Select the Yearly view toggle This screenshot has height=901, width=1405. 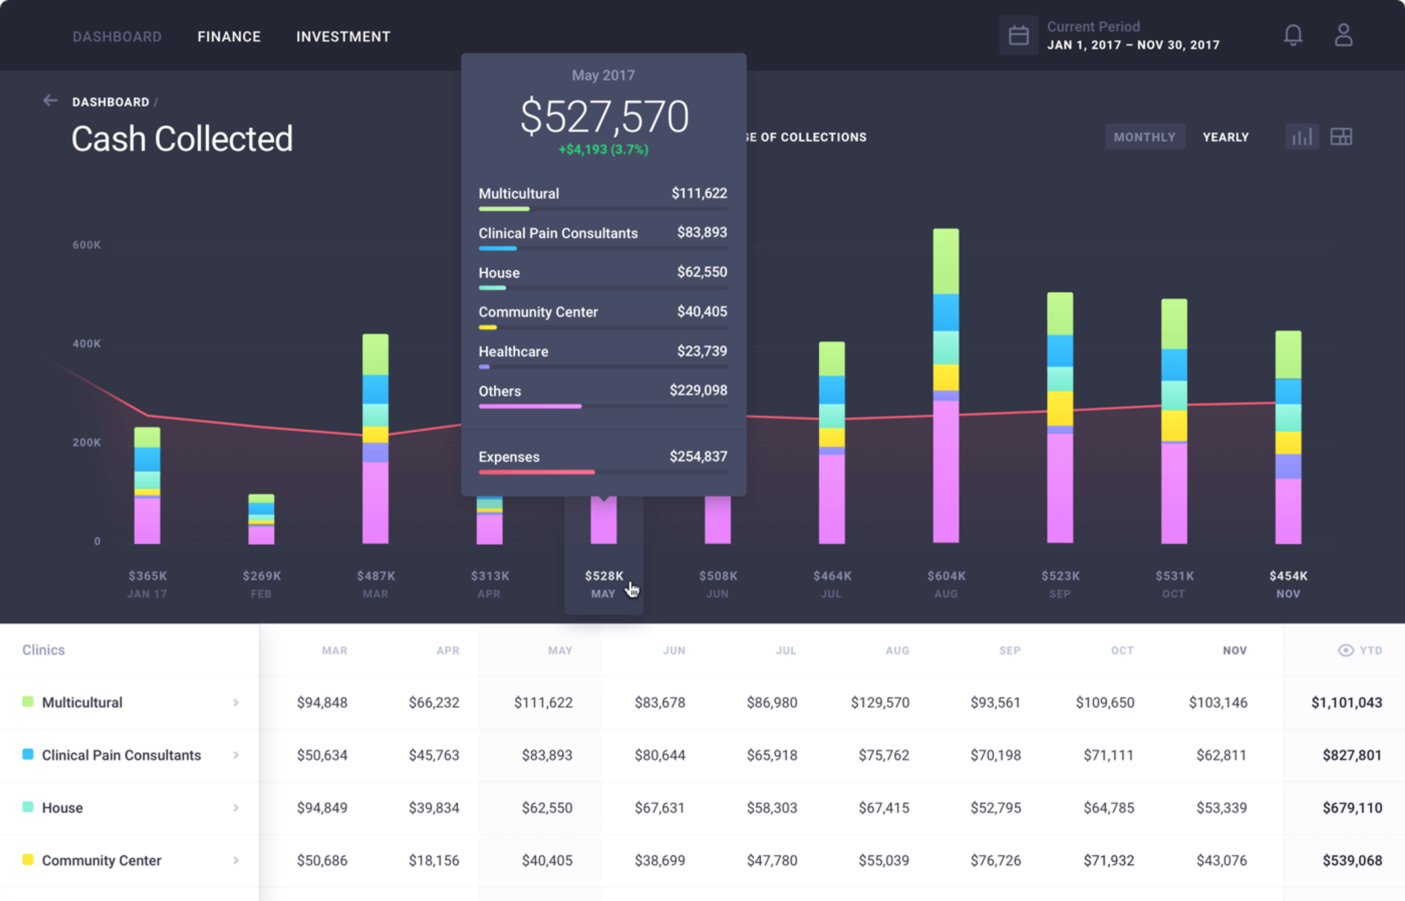pyautogui.click(x=1225, y=137)
